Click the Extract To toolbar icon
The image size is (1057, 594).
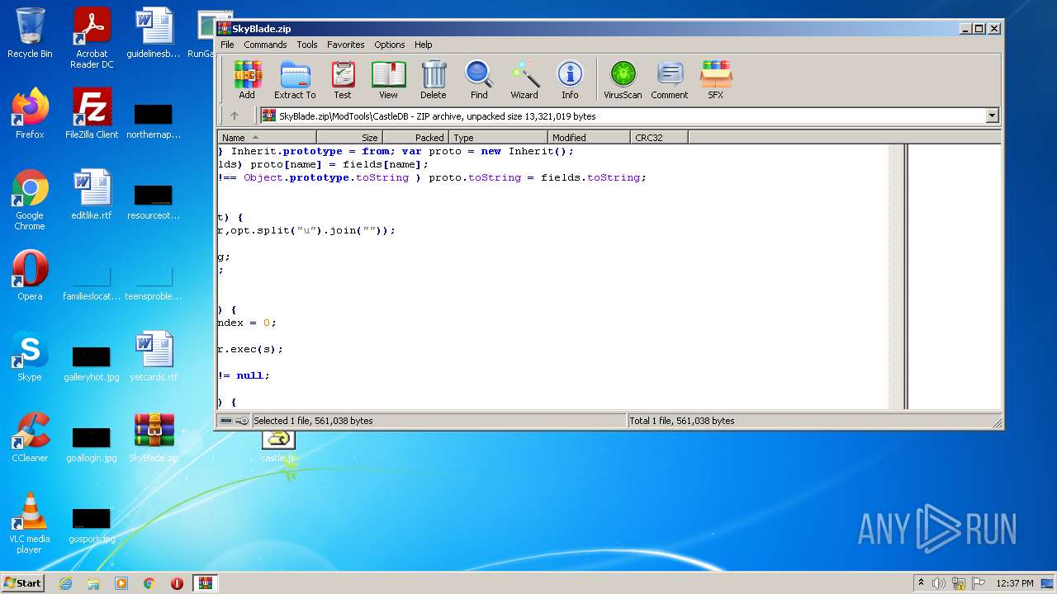coord(295,80)
